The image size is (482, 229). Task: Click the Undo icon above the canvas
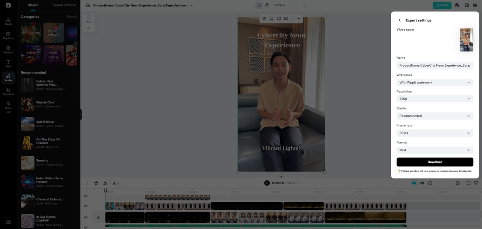pos(296,5)
